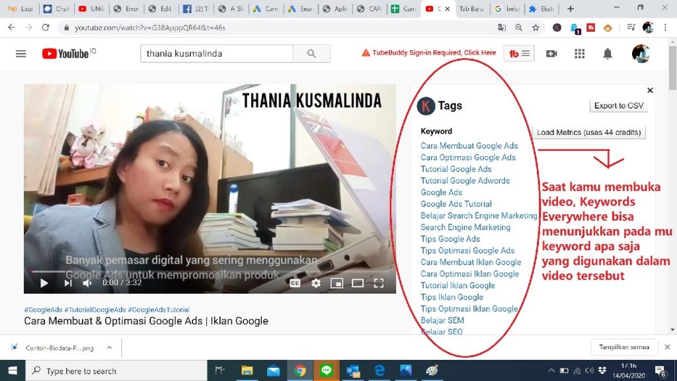Toggle closed captions CC button

pyautogui.click(x=295, y=283)
